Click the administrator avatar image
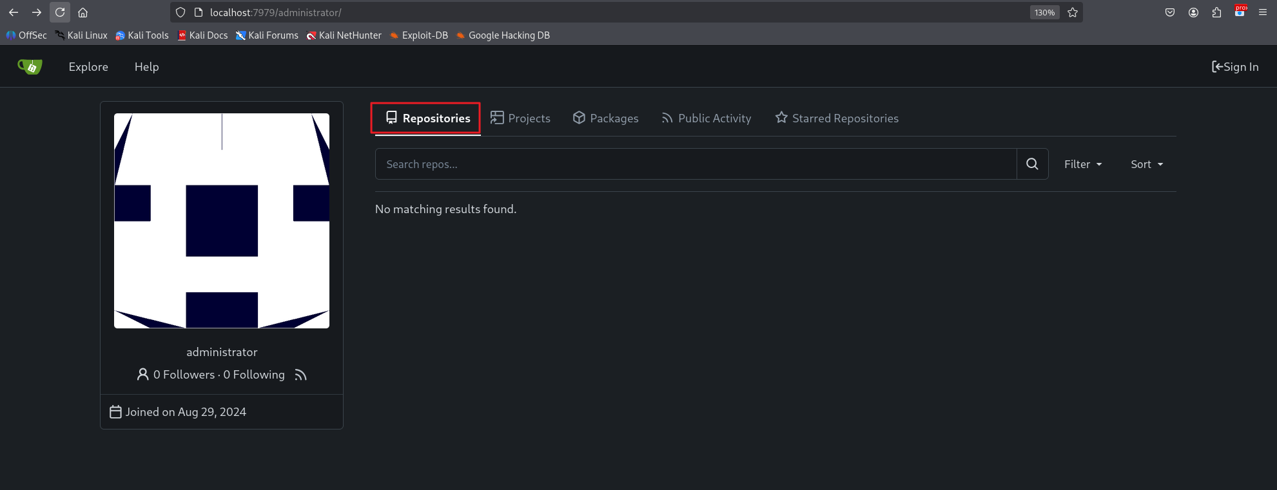 tap(222, 221)
